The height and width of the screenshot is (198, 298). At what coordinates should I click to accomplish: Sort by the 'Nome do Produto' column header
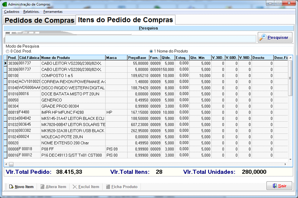[x=73, y=58]
